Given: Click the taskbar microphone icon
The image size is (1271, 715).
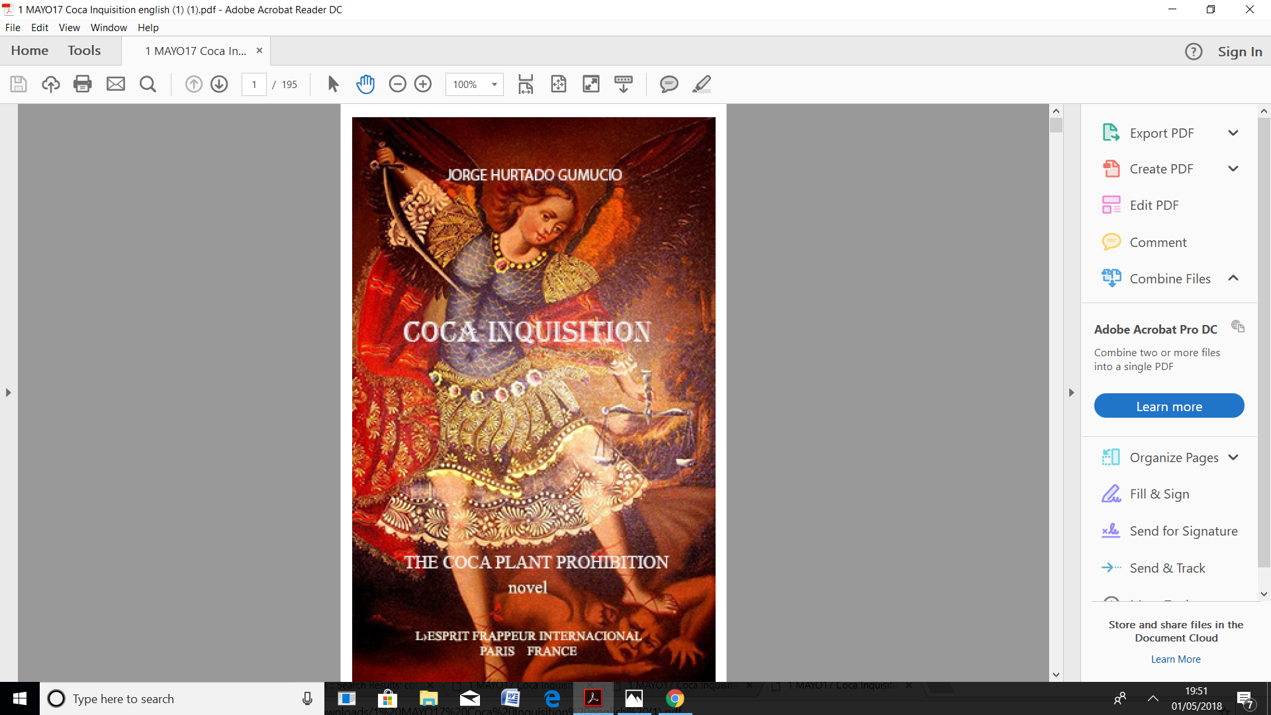Looking at the screenshot, I should (x=307, y=698).
